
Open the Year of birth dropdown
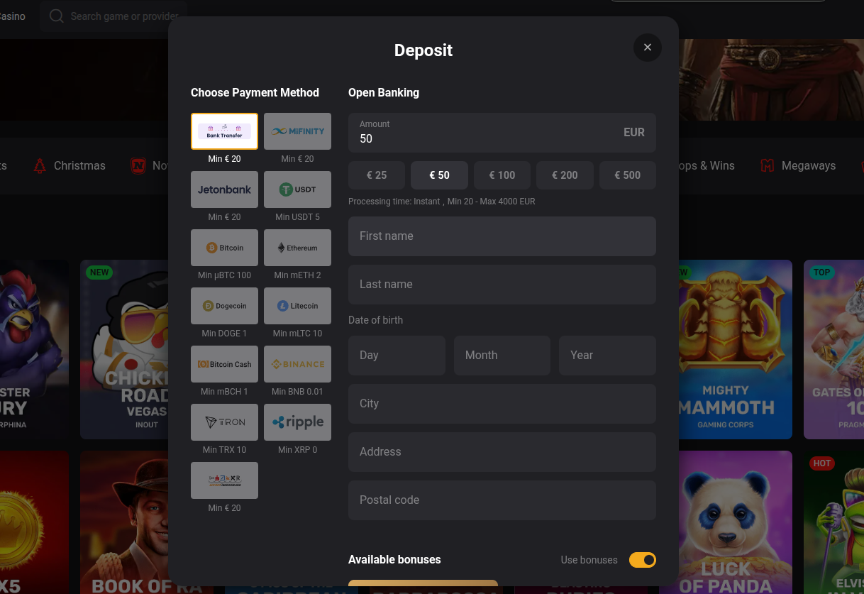coord(607,356)
